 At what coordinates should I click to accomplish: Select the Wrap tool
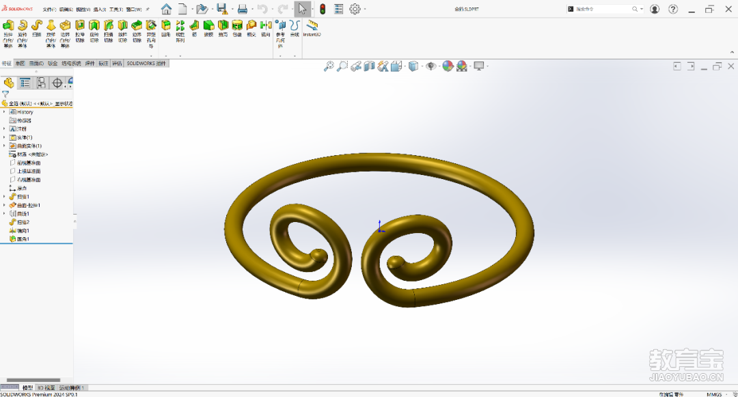tap(237, 28)
